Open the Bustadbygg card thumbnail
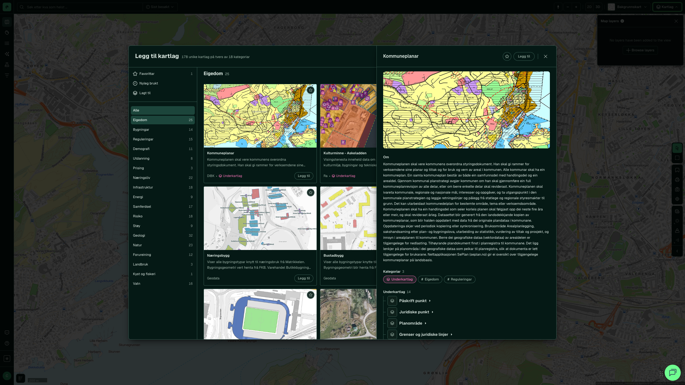Viewport: 685px width, 385px height. 348,218
